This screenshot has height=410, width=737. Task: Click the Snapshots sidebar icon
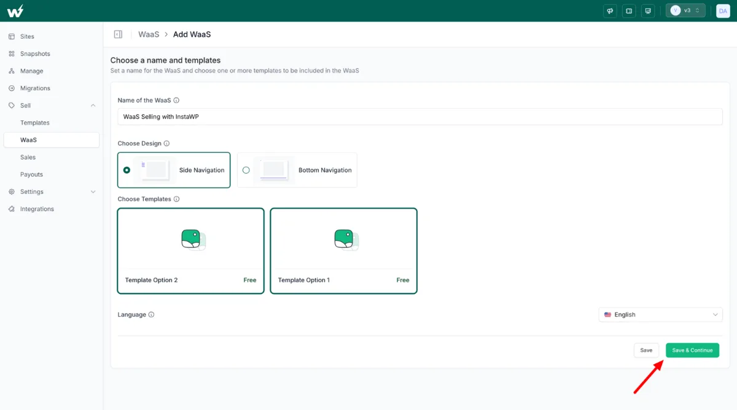coord(12,54)
